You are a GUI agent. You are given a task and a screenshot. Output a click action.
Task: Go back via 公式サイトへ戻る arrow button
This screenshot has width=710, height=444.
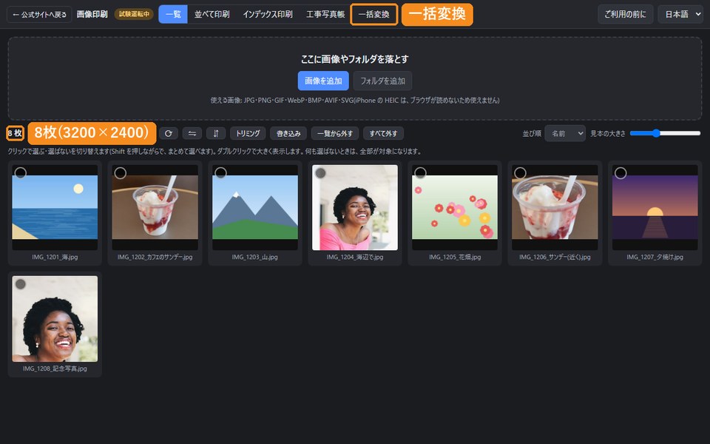pyautogui.click(x=39, y=15)
